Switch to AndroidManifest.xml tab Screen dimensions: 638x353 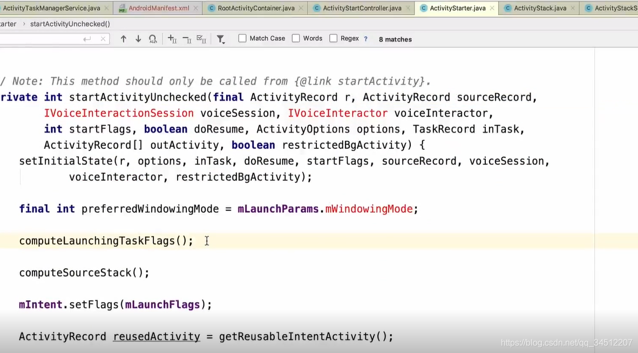159,8
